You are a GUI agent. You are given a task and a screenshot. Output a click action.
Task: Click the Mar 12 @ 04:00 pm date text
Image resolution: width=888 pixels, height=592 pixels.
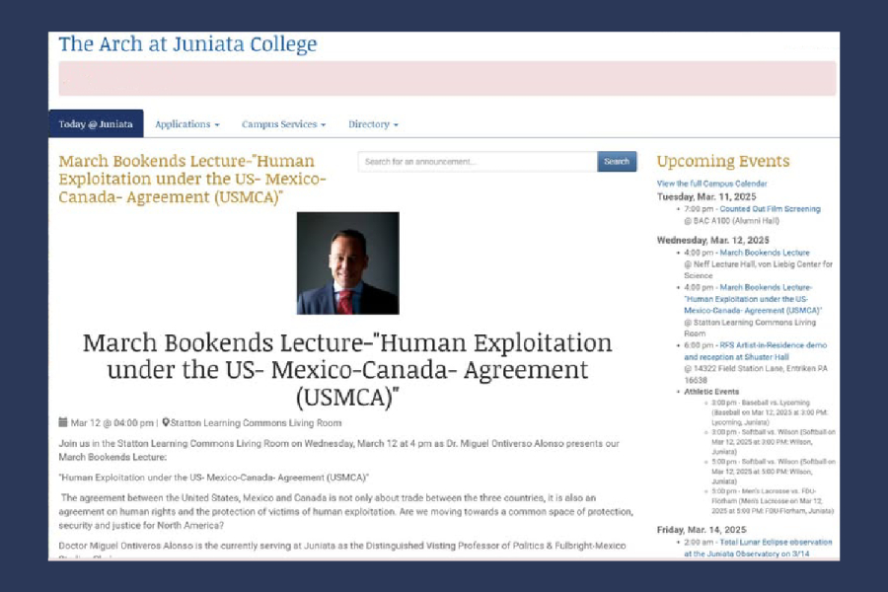tap(111, 422)
